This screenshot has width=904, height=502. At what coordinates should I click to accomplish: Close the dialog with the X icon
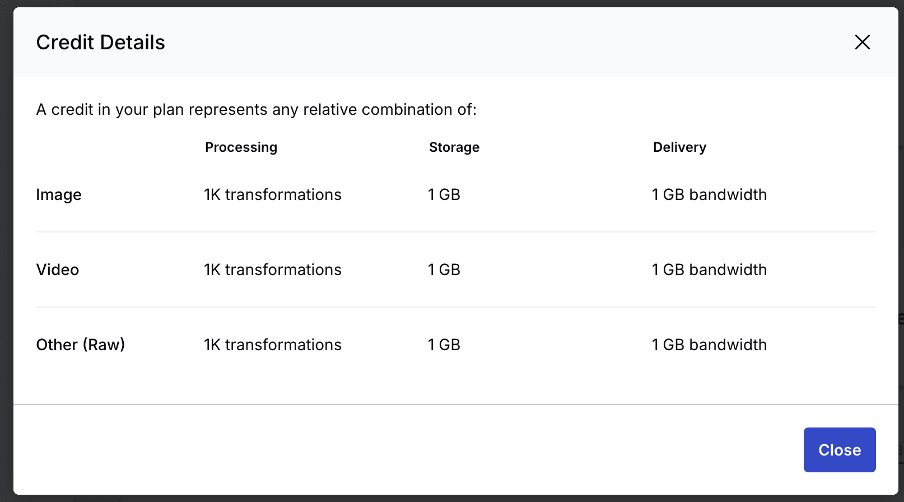[862, 42]
